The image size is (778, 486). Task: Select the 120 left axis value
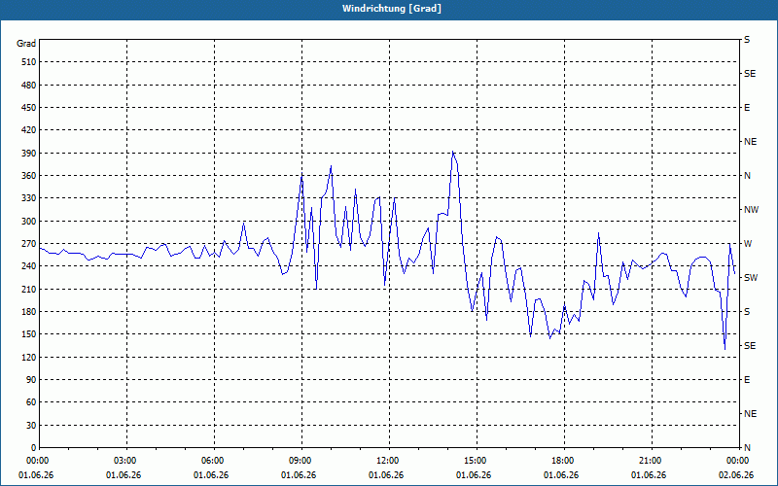(29, 357)
